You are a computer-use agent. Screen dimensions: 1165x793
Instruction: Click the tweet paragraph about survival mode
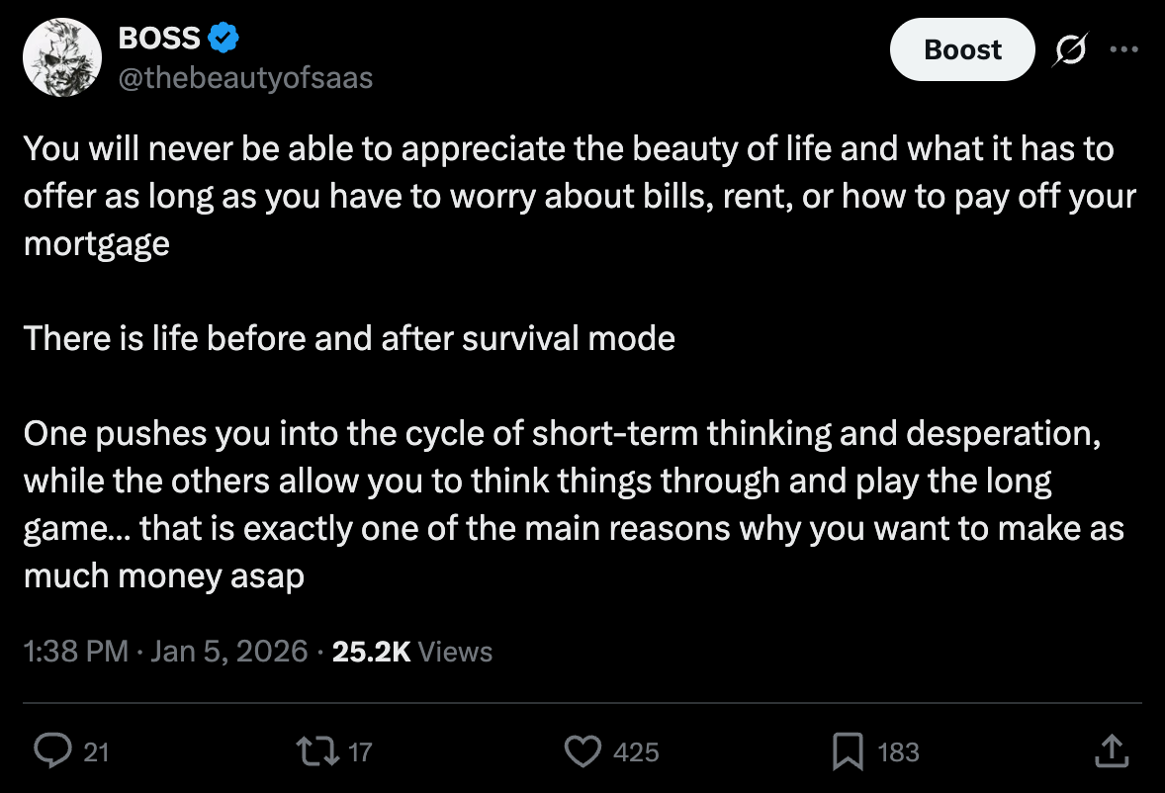click(349, 338)
